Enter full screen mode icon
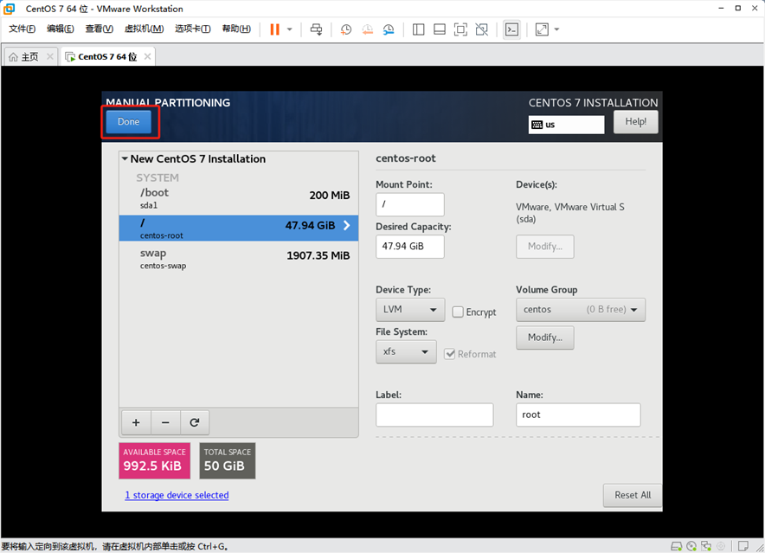The width and height of the screenshot is (765, 553). [x=460, y=29]
